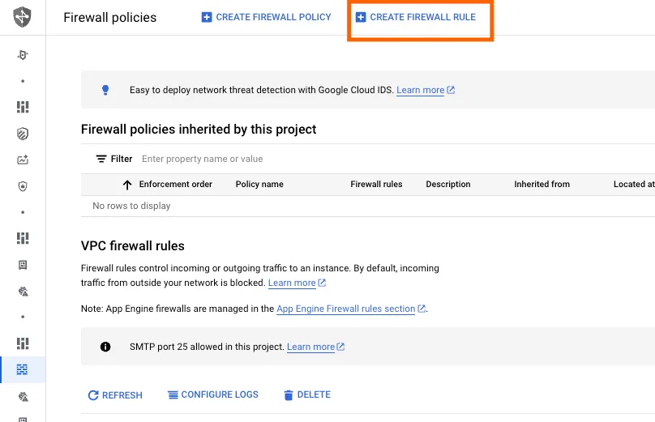Click the CONFIGURE LOGS label

pyautogui.click(x=220, y=394)
